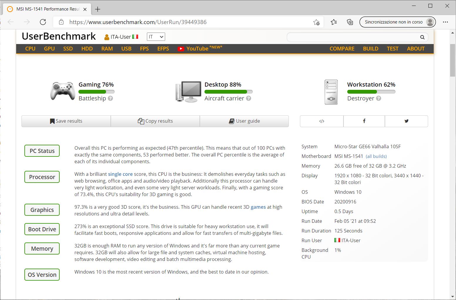The width and height of the screenshot is (456, 300).
Task: Click the Gaming controller icon
Action: pos(63,91)
